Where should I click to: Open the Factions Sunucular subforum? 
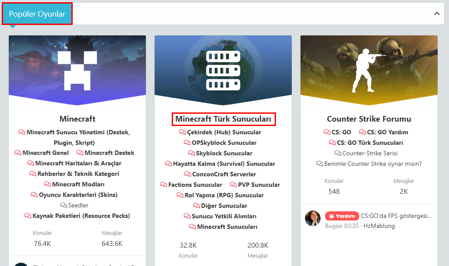195,185
